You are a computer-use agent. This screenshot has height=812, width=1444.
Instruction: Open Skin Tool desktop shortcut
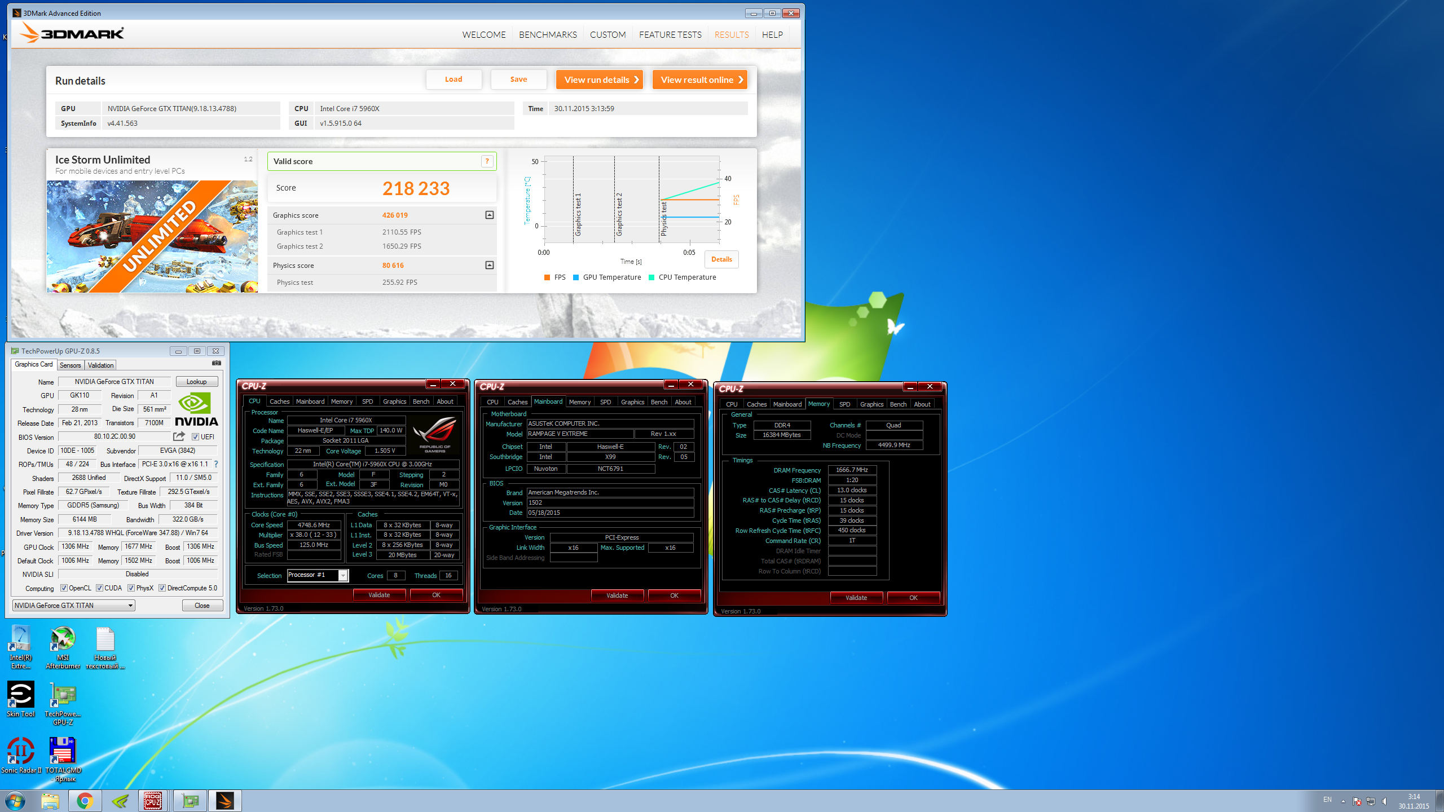(x=21, y=699)
